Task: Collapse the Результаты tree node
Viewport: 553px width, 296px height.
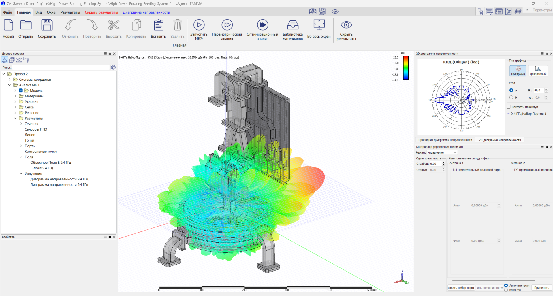Action: (15, 118)
